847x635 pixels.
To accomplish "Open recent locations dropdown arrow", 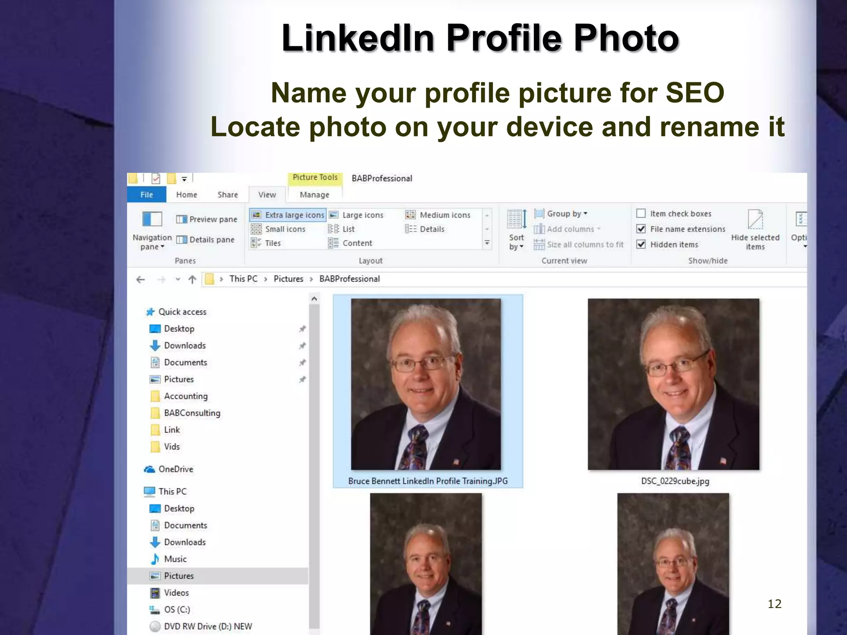I will coord(178,279).
